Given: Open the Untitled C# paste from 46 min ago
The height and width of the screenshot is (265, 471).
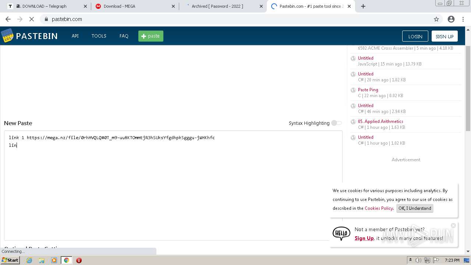Looking at the screenshot, I should (x=365, y=106).
